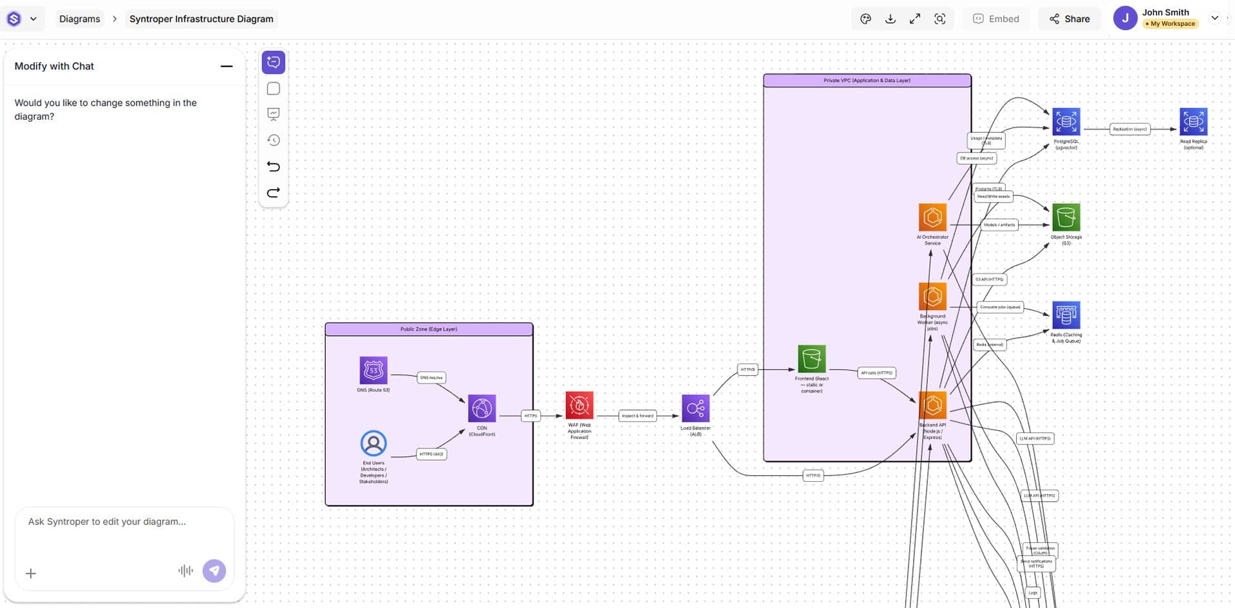
Task: Enter fullscreen with the expand arrows icon
Action: 914,19
